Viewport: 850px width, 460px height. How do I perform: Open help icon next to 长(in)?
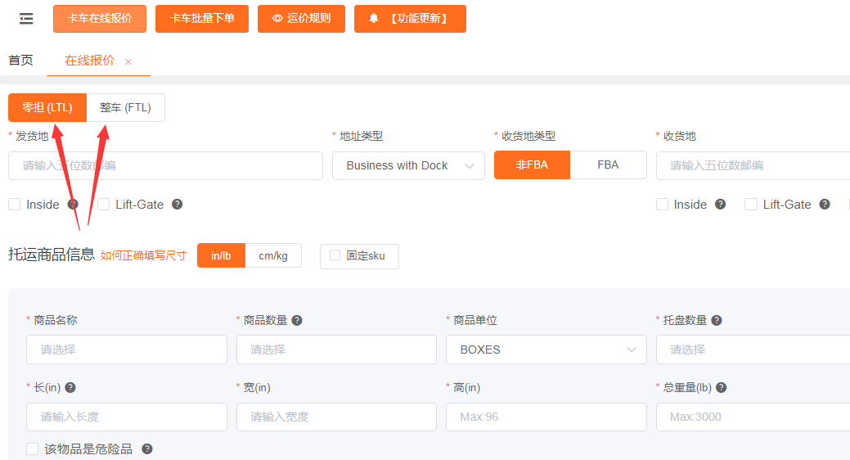[x=70, y=388]
